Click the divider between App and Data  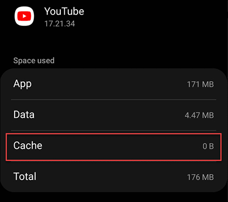coord(113,99)
